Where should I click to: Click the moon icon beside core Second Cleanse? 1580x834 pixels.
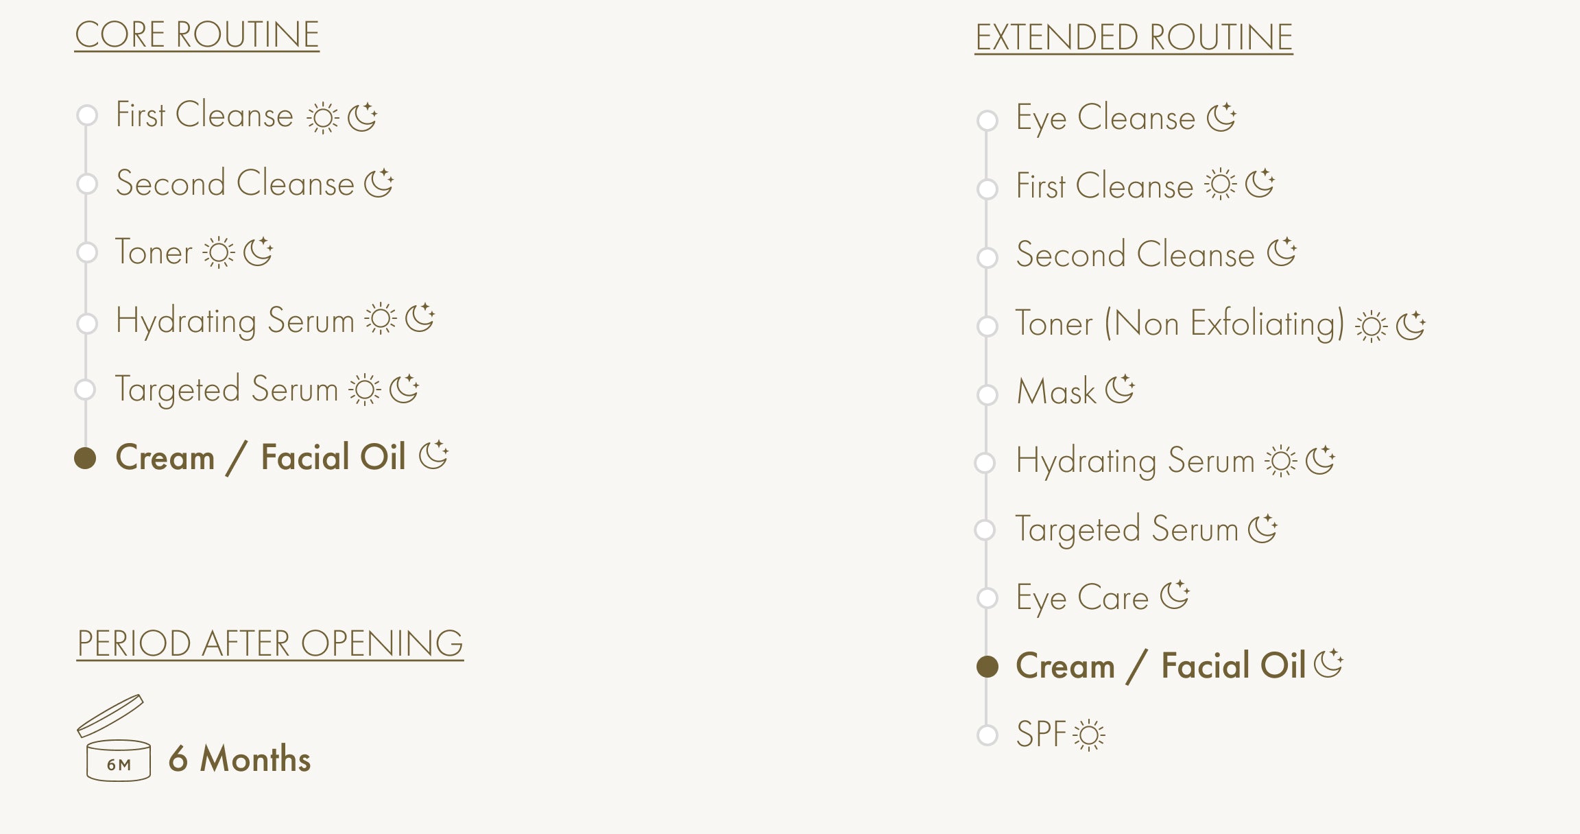point(379,183)
